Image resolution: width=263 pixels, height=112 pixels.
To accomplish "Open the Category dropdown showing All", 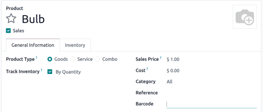I will tap(212, 82).
